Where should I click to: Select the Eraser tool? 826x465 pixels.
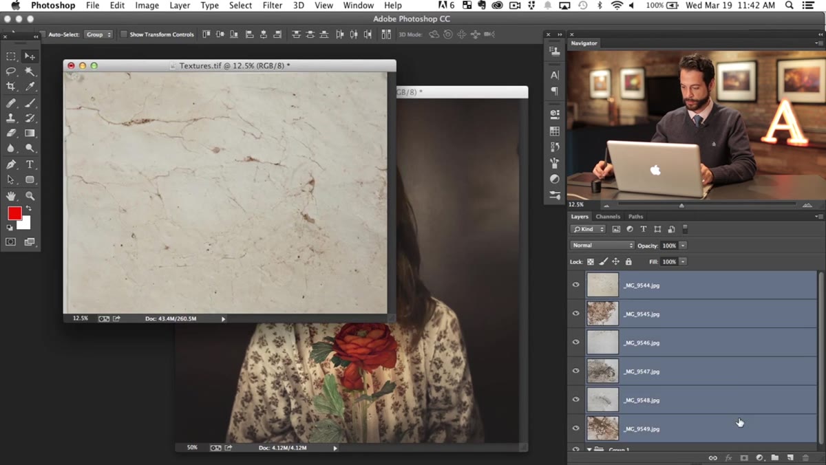point(11,133)
